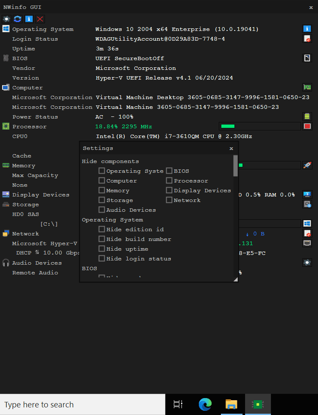Tick the hide Operating System component checkbox
This screenshot has height=415, width=318.
click(x=101, y=171)
